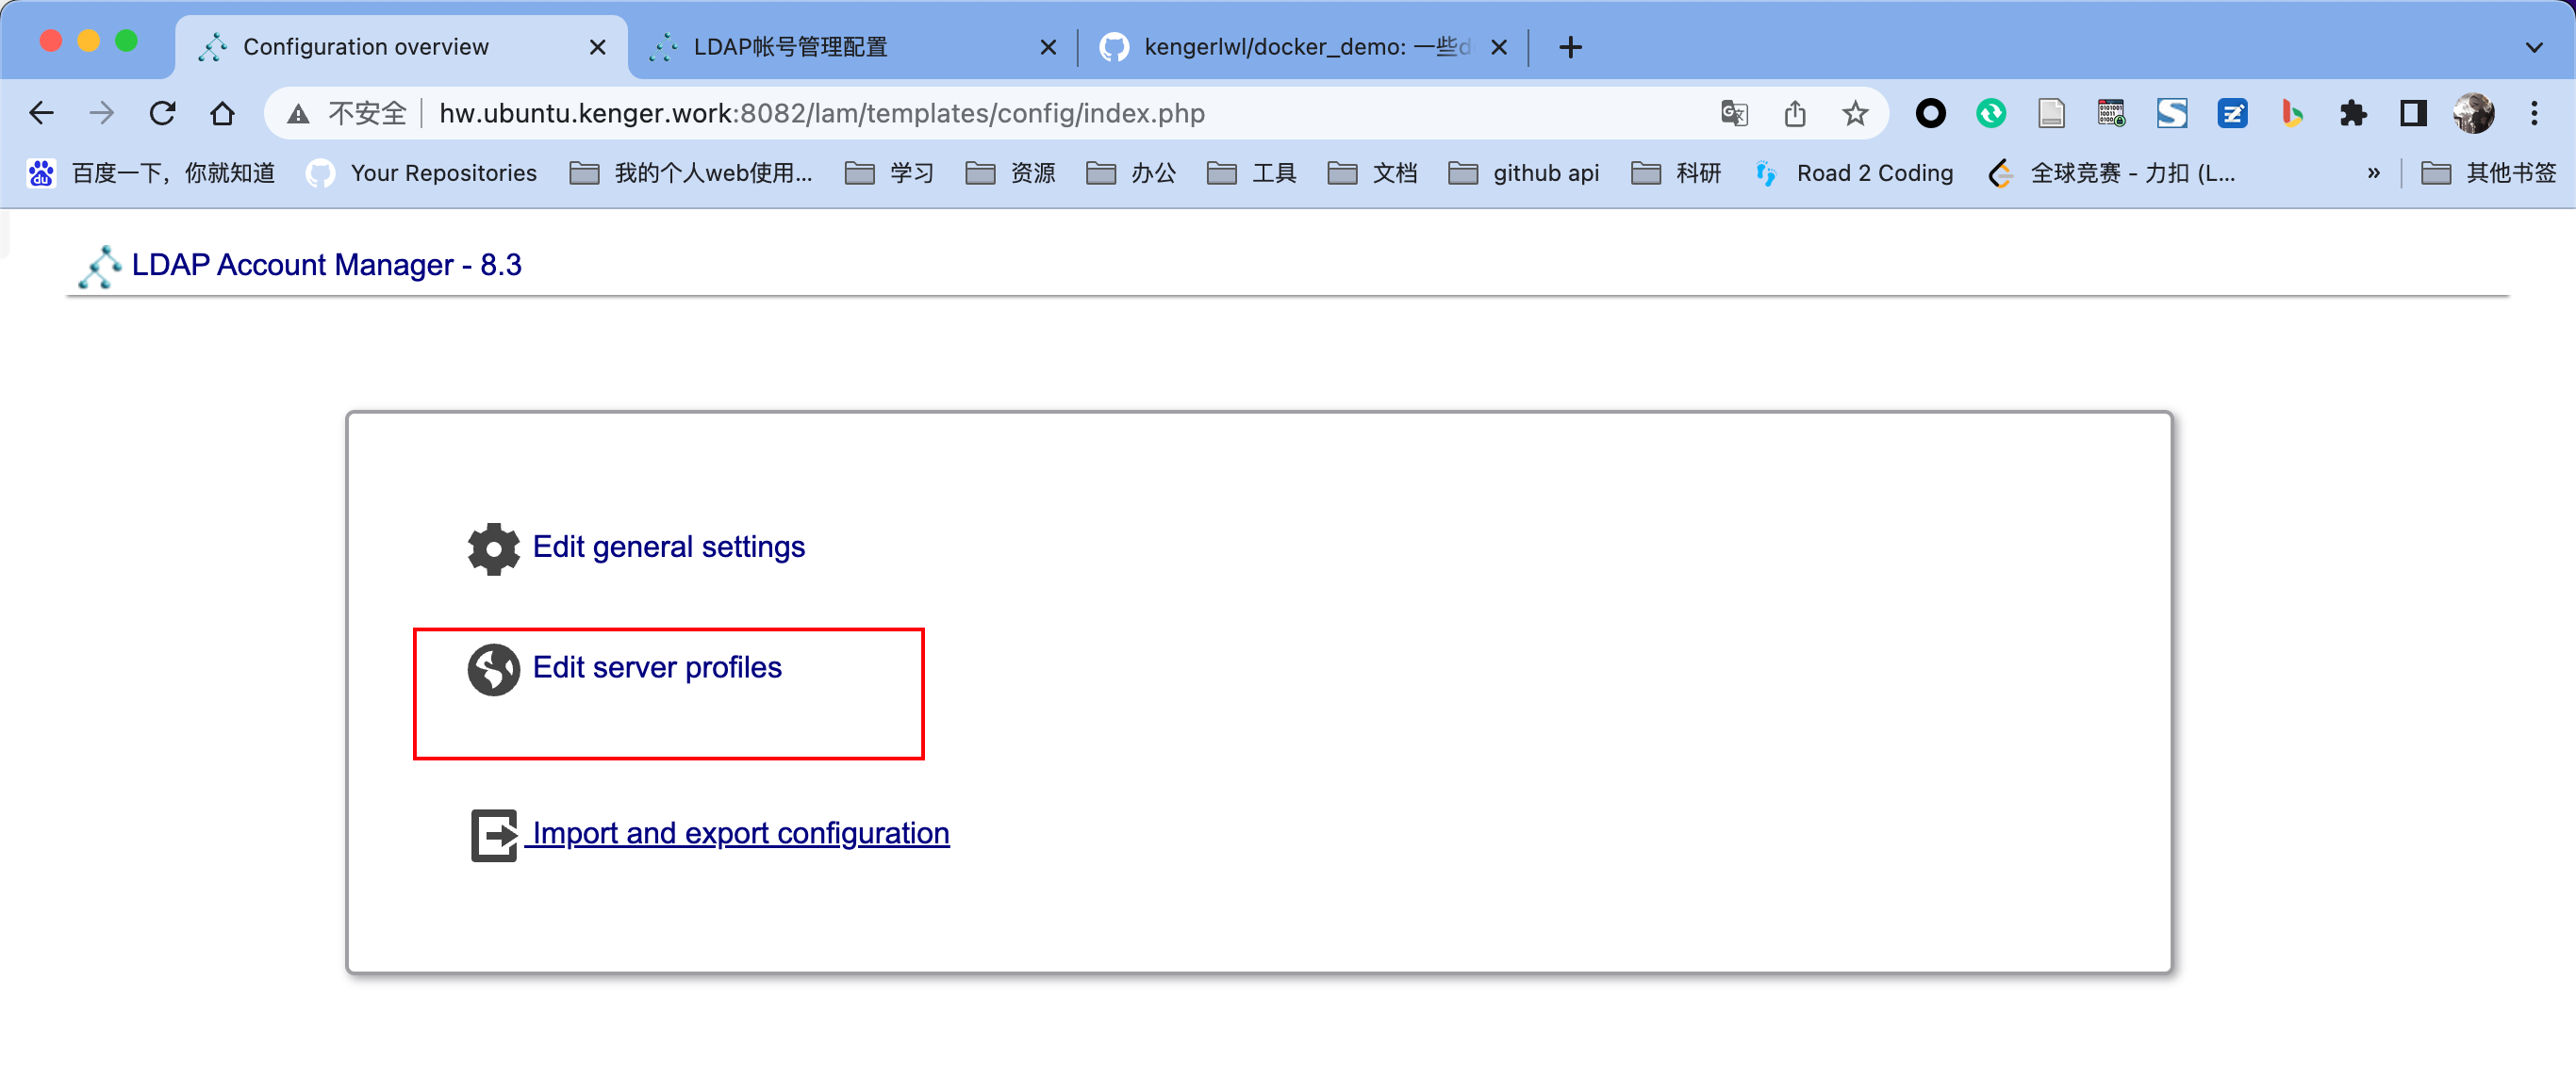Open the Chrome three-dot menu
Viewport: 2576px width, 1078px height.
click(2533, 114)
